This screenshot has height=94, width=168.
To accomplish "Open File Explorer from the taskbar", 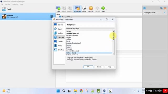I will coord(75,91).
